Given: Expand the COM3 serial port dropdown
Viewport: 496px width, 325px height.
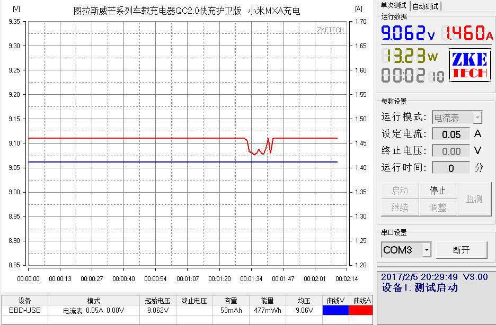Looking at the screenshot, I should 427,250.
